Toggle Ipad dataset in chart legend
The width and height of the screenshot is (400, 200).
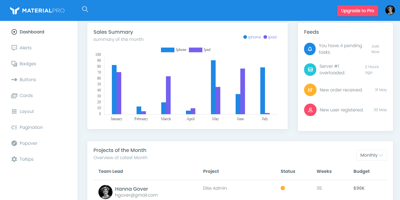[200, 50]
